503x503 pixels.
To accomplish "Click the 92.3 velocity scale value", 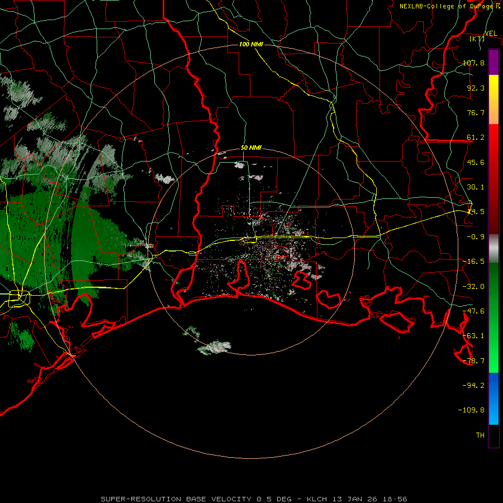I will point(476,88).
